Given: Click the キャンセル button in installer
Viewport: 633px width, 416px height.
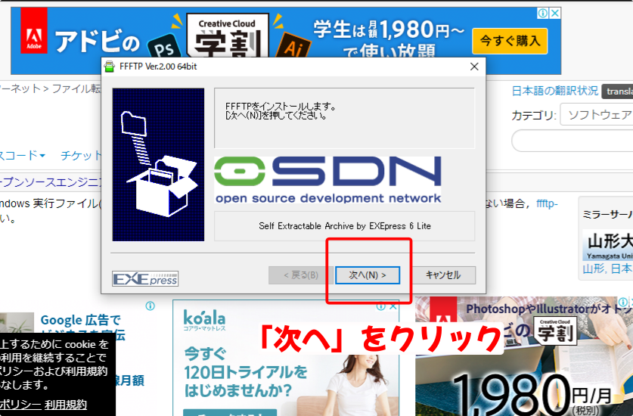Looking at the screenshot, I should 443,275.
